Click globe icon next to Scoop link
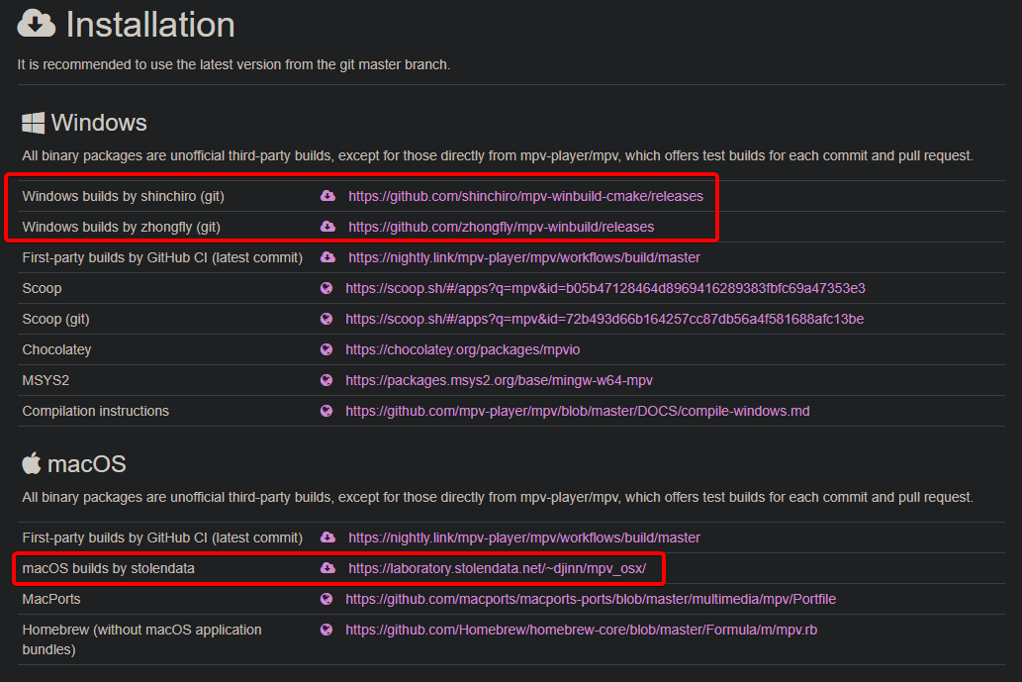Image resolution: width=1022 pixels, height=682 pixels. (x=326, y=288)
